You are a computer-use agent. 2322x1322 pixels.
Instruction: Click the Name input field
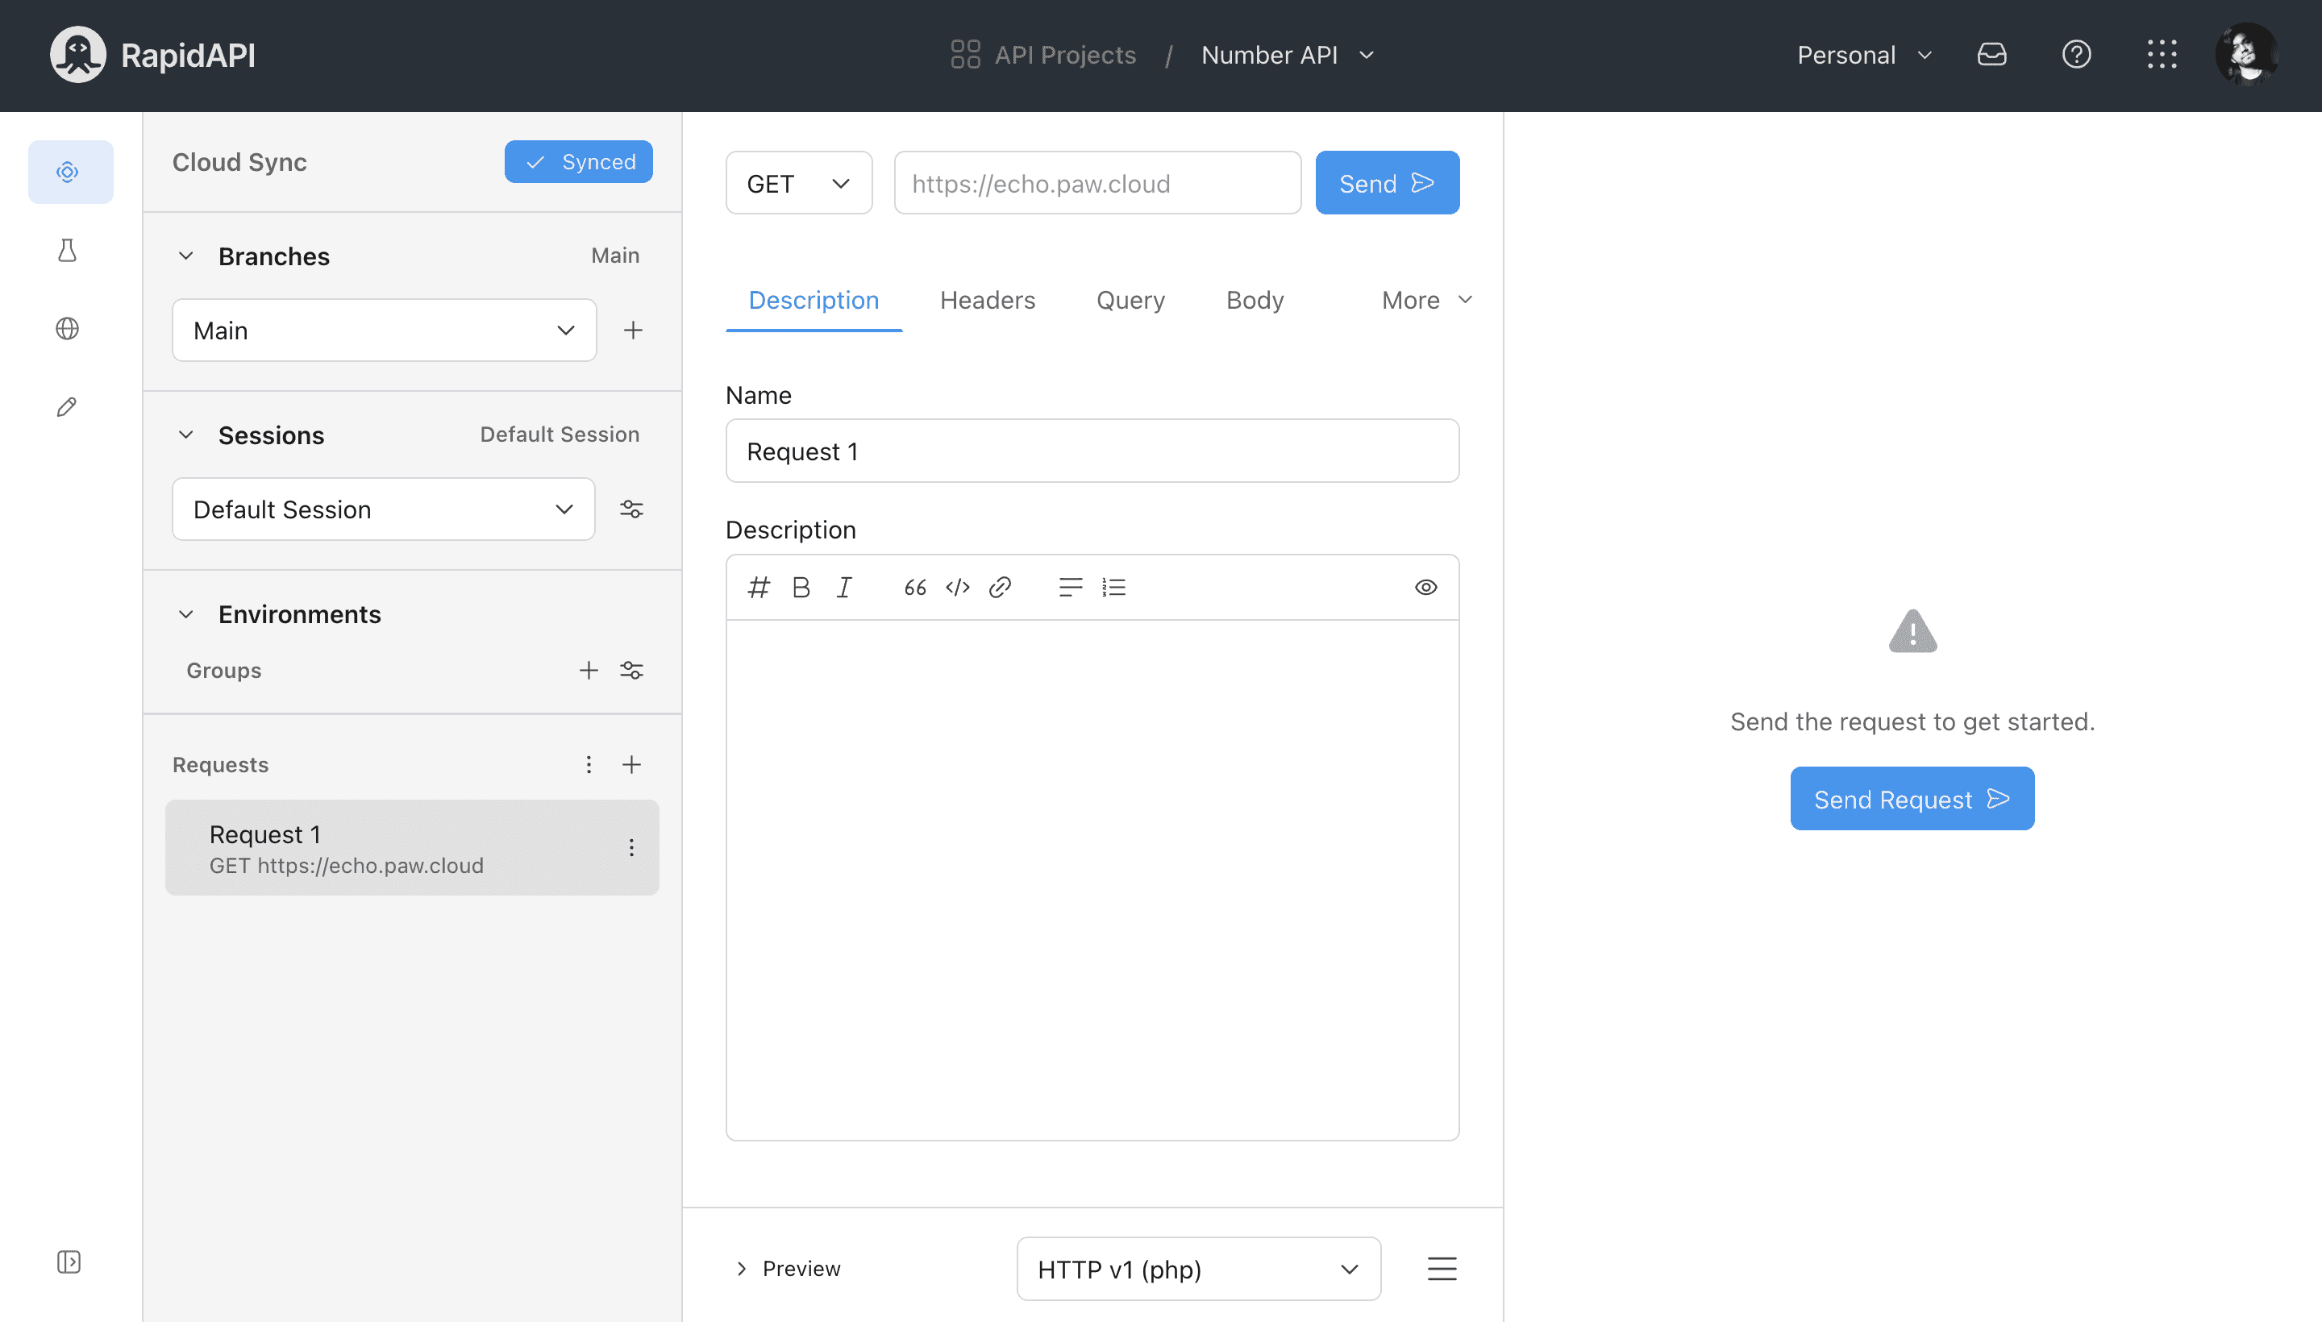(1092, 451)
